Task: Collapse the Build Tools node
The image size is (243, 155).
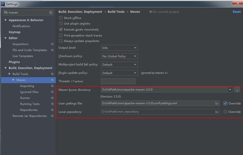Action: pos(9,74)
